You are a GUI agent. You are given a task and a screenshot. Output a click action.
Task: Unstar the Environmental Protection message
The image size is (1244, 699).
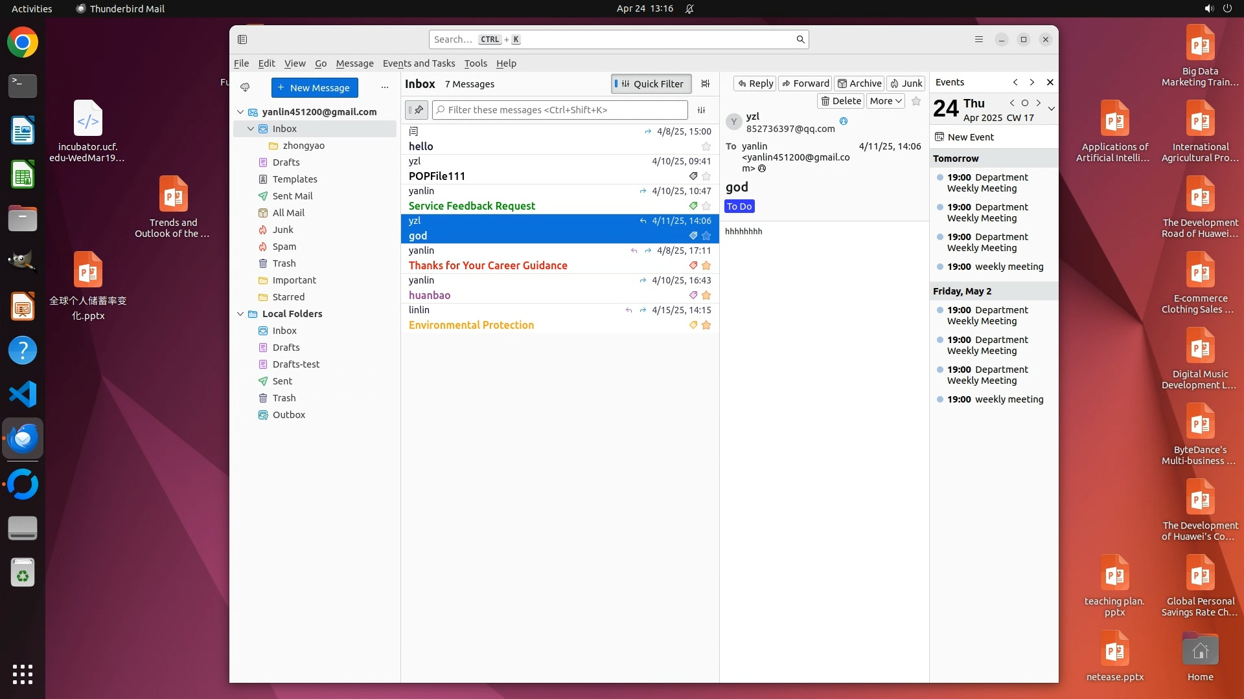pyautogui.click(x=706, y=326)
